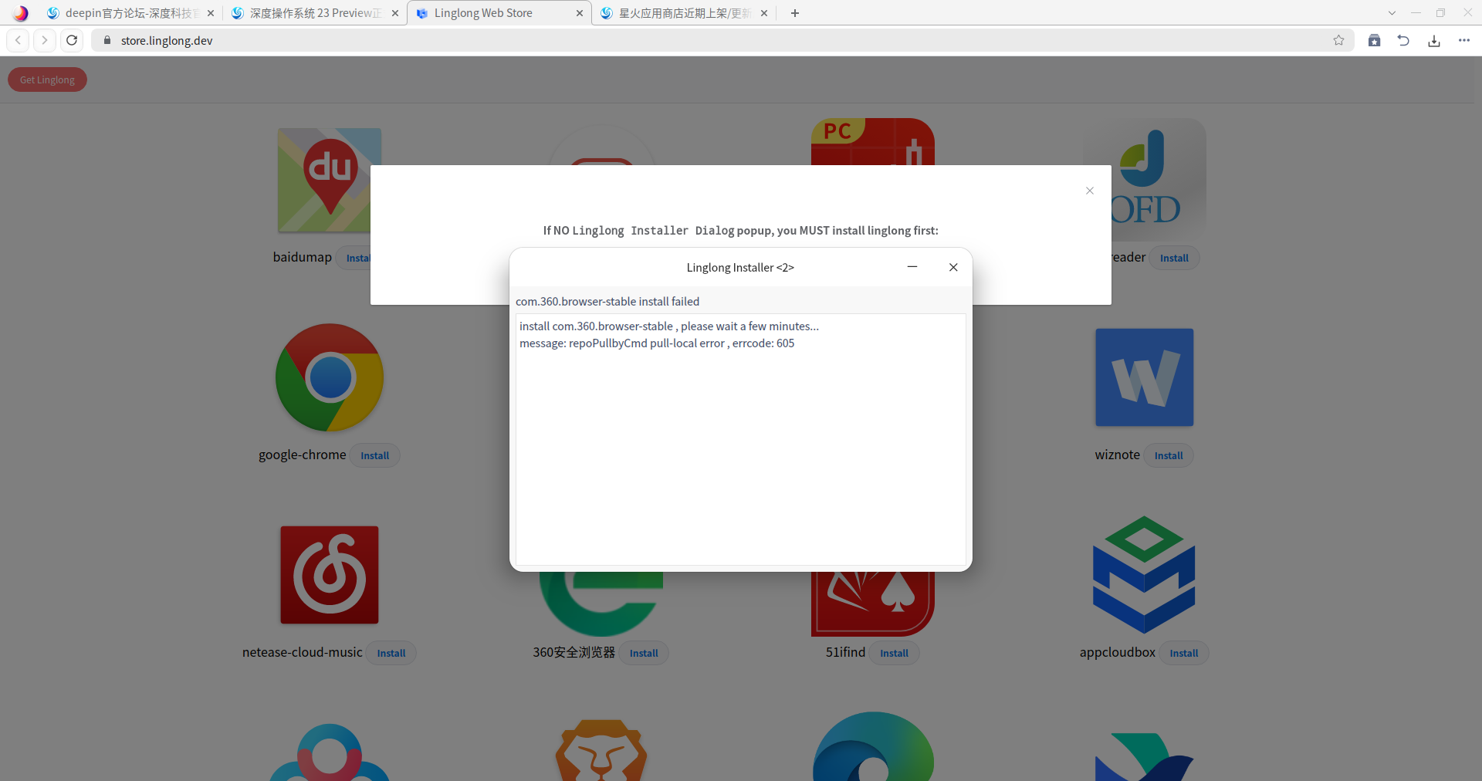Click the Get Linglong button

click(x=46, y=79)
